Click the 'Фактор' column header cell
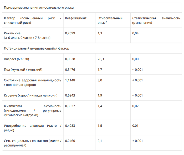Viewport: 184px width, 155px height. [33, 20]
